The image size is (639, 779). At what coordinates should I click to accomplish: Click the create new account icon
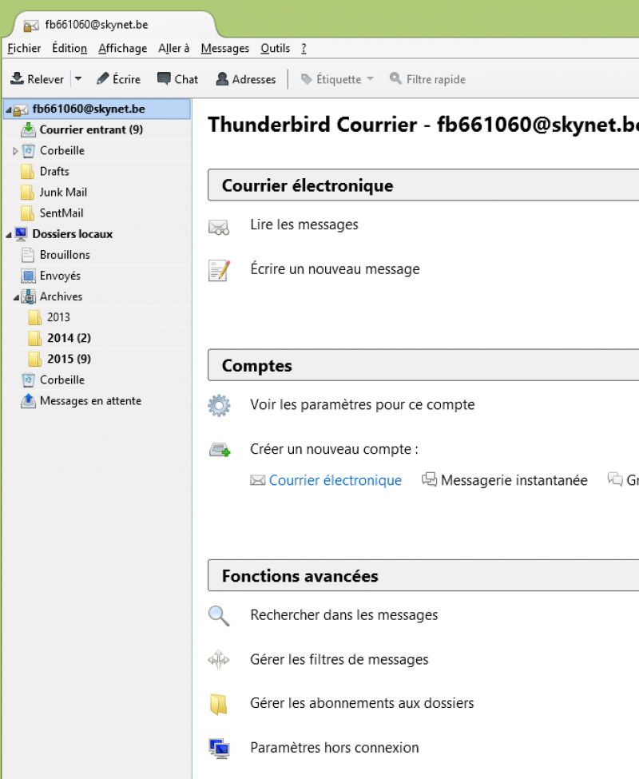pos(220,450)
